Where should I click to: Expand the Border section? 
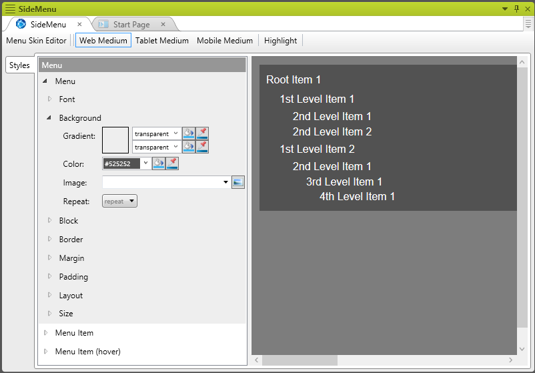[x=49, y=239]
